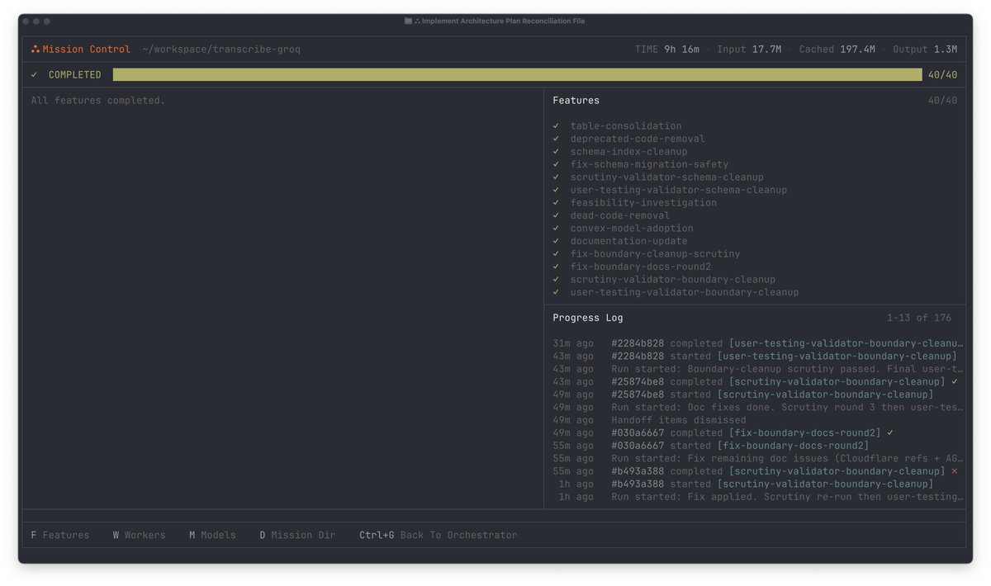This screenshot has height=586, width=991.
Task: Click the 1-13 of 176 log counter
Action: [919, 318]
